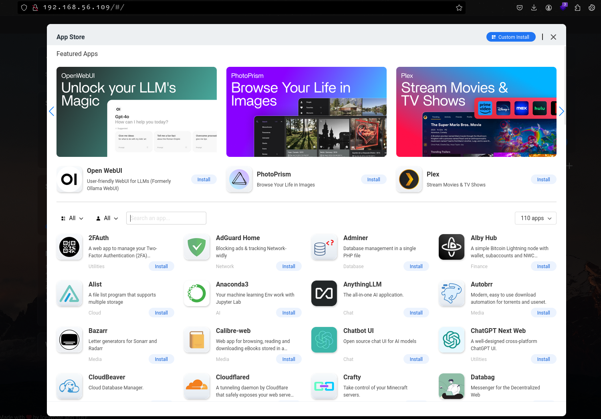Open the Crafty app icon

(324, 386)
